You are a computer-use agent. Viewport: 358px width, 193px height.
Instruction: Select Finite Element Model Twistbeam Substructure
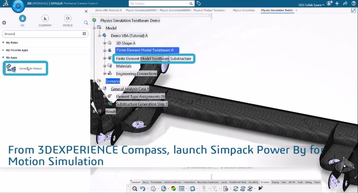[154, 58]
